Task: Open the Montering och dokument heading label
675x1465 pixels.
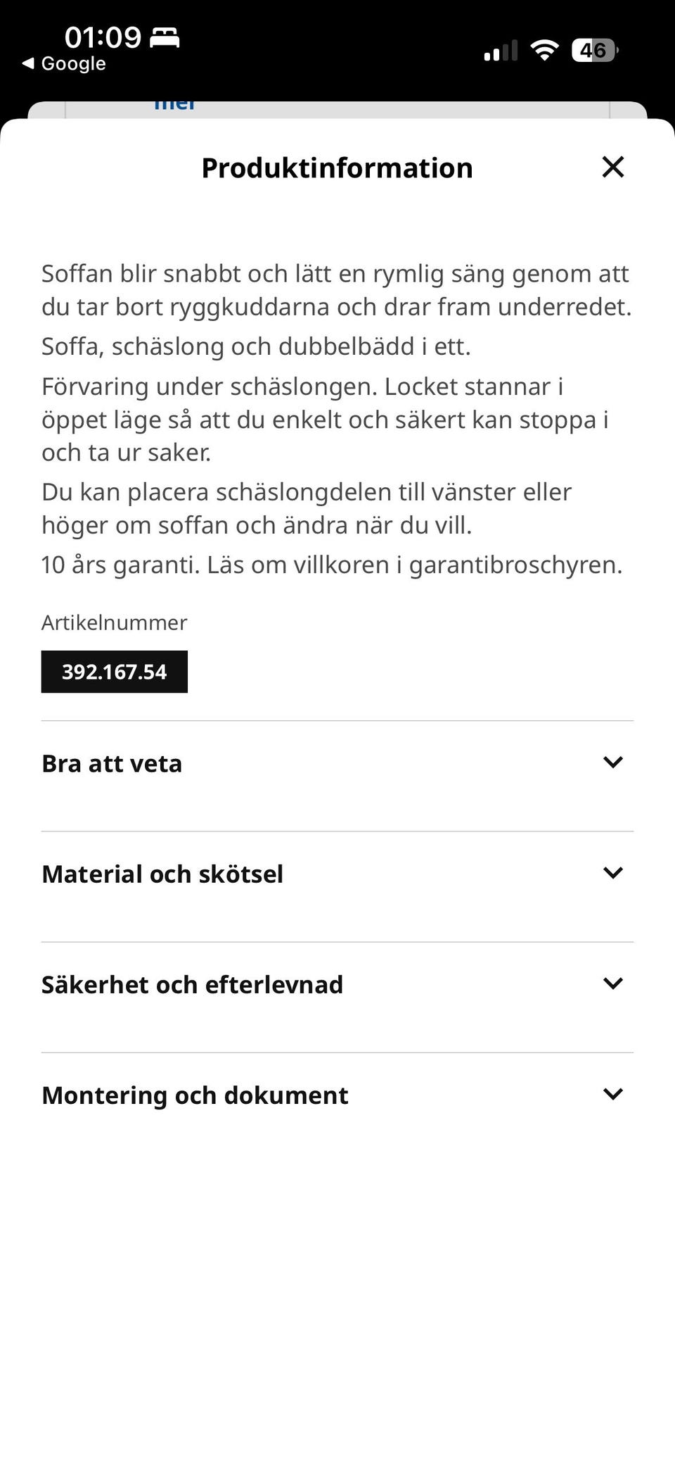Action: tap(195, 1095)
